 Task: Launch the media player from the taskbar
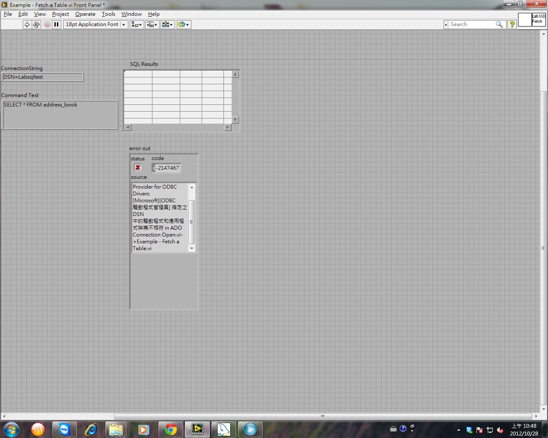[x=250, y=429]
